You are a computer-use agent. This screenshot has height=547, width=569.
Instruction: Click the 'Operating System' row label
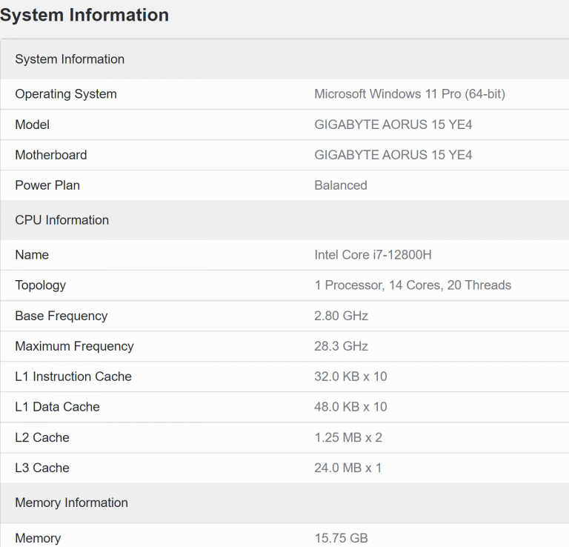tap(66, 94)
